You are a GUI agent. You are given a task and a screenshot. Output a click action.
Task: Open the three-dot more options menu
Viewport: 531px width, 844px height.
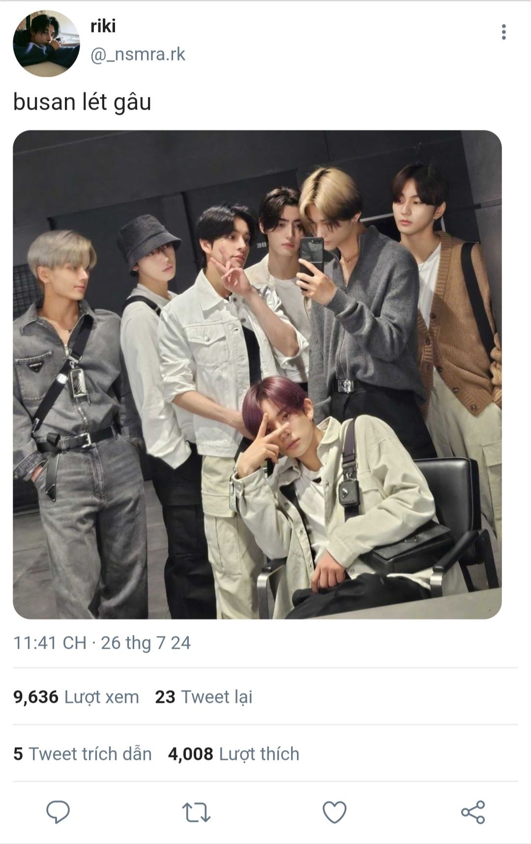click(503, 32)
